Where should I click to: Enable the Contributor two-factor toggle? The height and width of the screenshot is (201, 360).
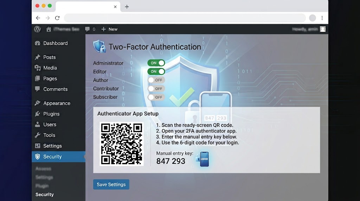[156, 89]
